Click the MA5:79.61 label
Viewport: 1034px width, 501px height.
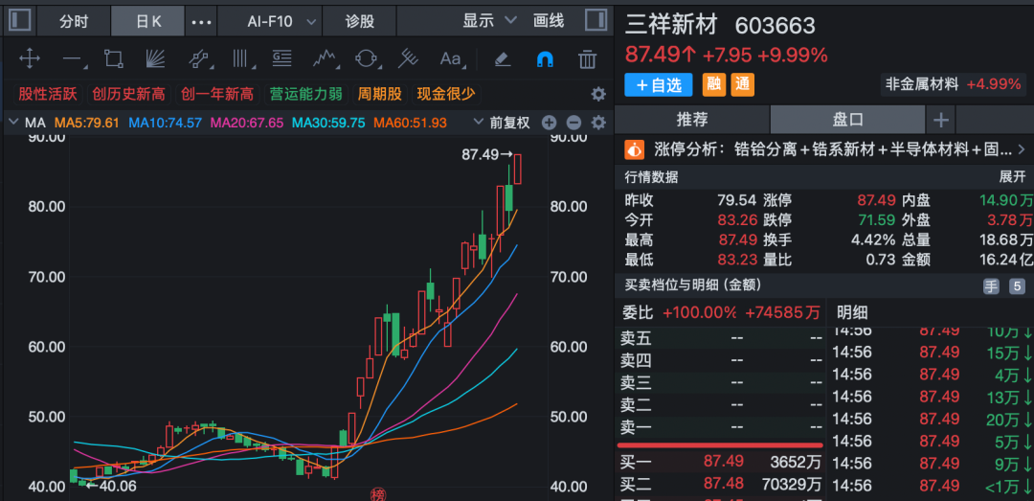(x=86, y=122)
